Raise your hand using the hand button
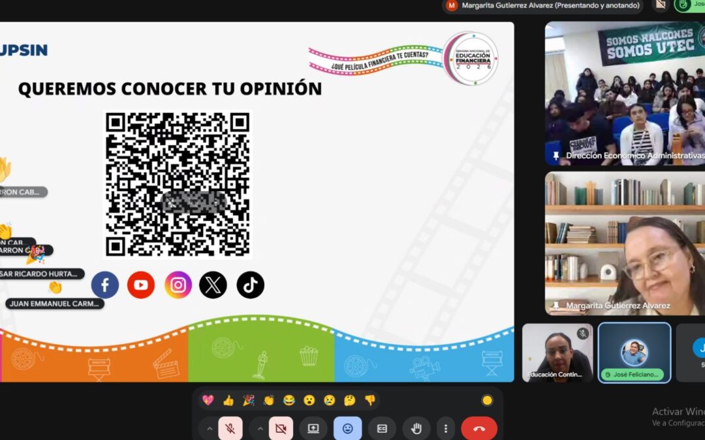The height and width of the screenshot is (440, 705). click(416, 428)
